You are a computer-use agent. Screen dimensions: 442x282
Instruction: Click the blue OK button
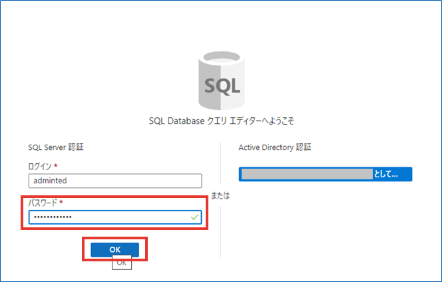pos(114,249)
